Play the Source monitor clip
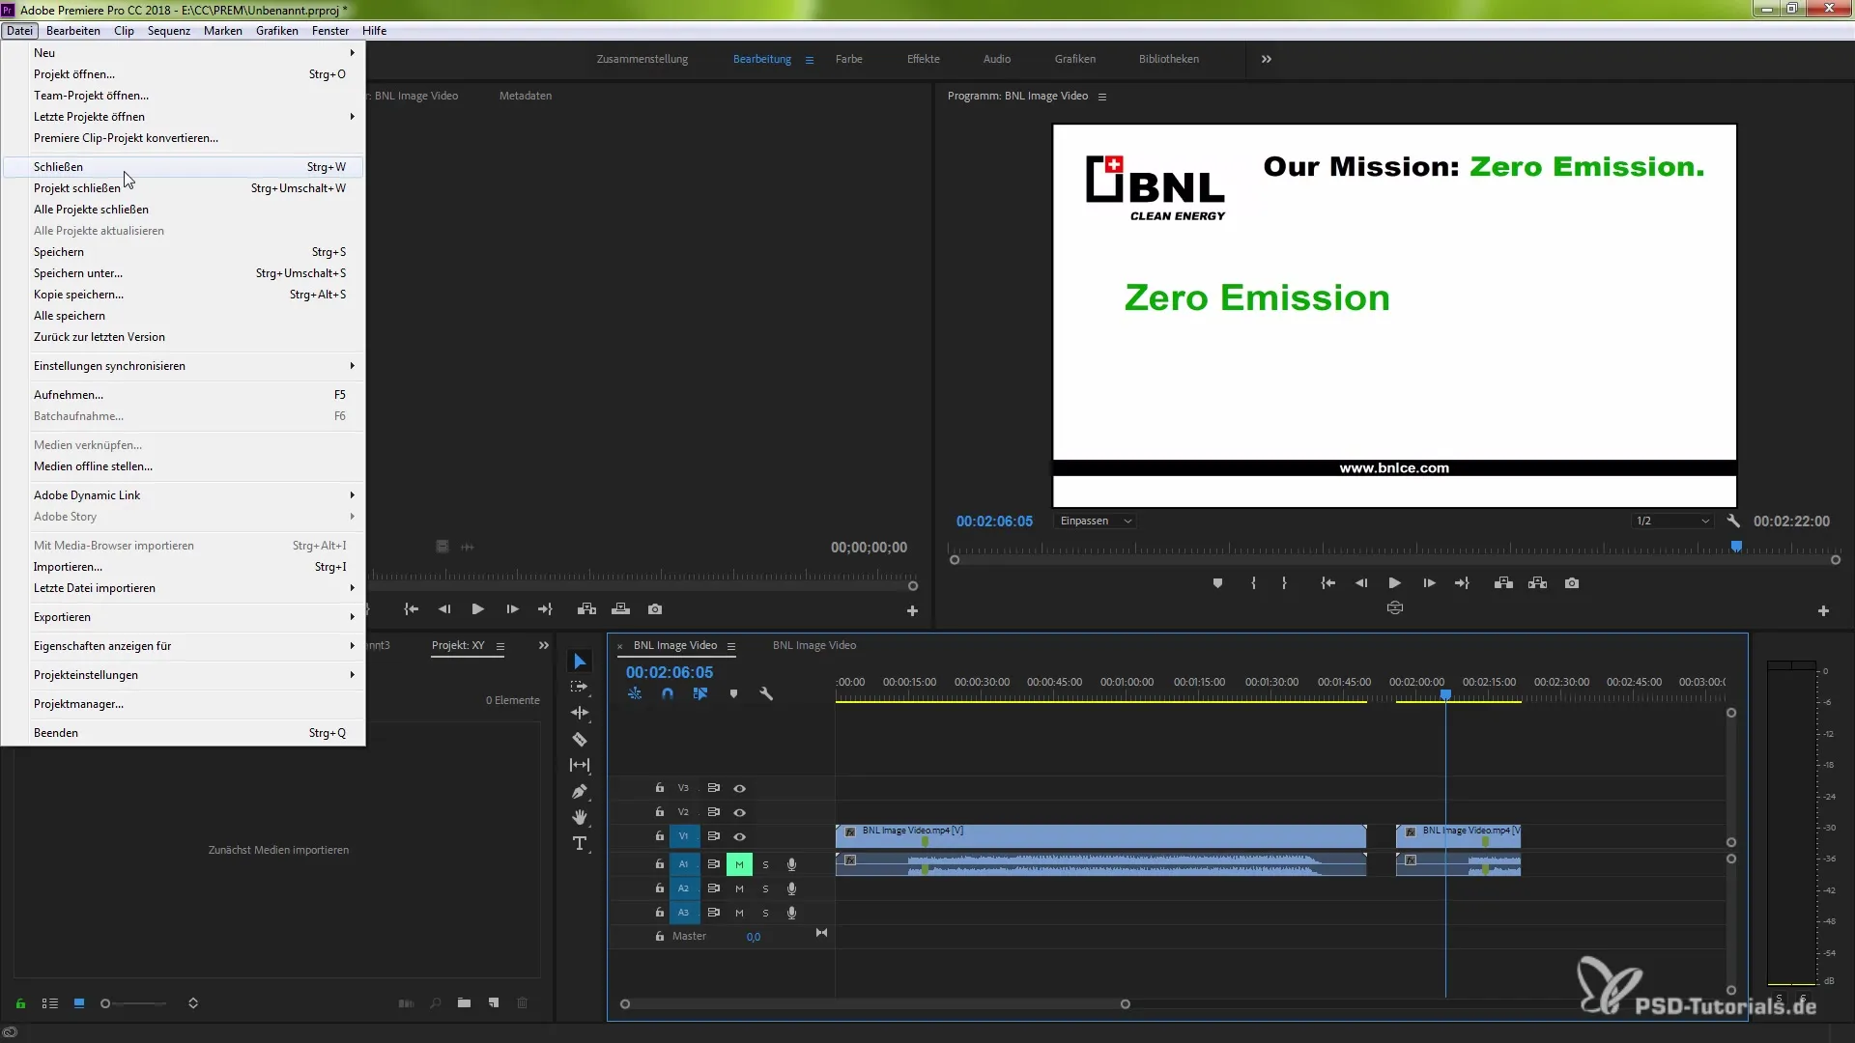 477,609
